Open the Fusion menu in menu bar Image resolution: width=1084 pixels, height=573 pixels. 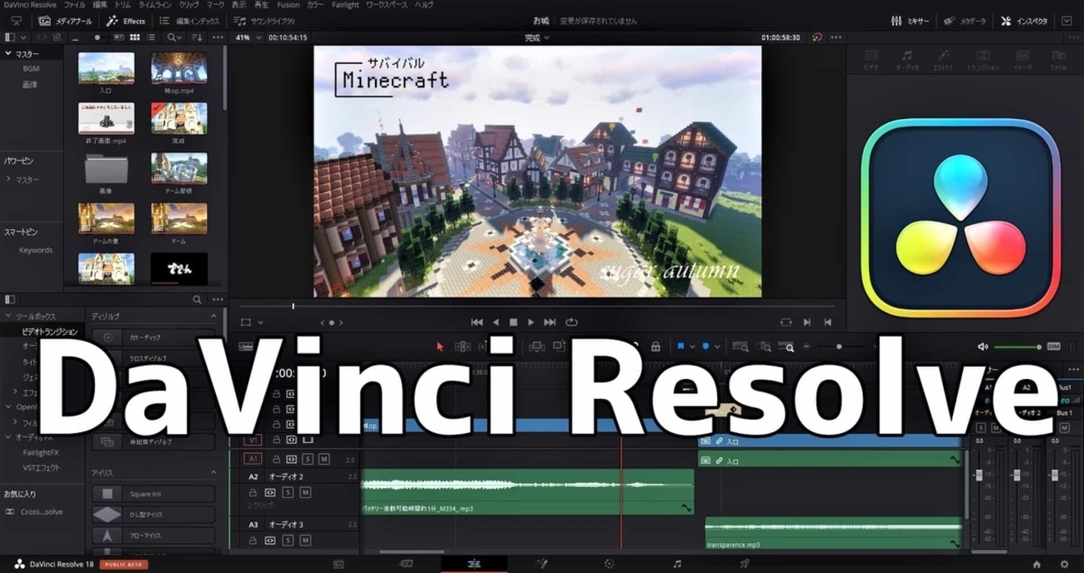click(288, 5)
